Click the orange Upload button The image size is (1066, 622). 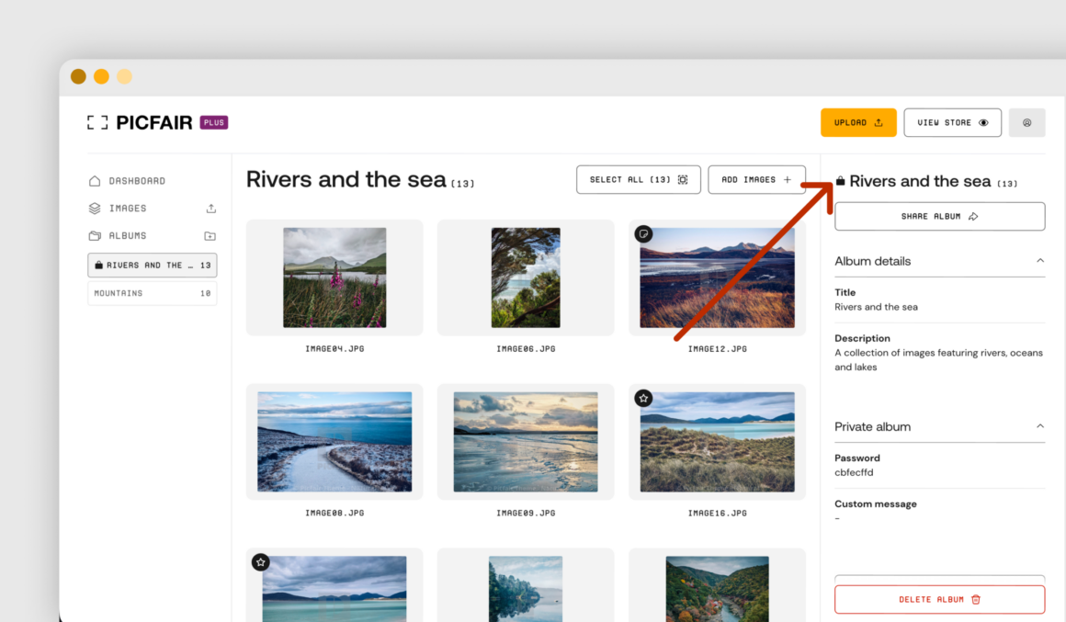coord(857,121)
